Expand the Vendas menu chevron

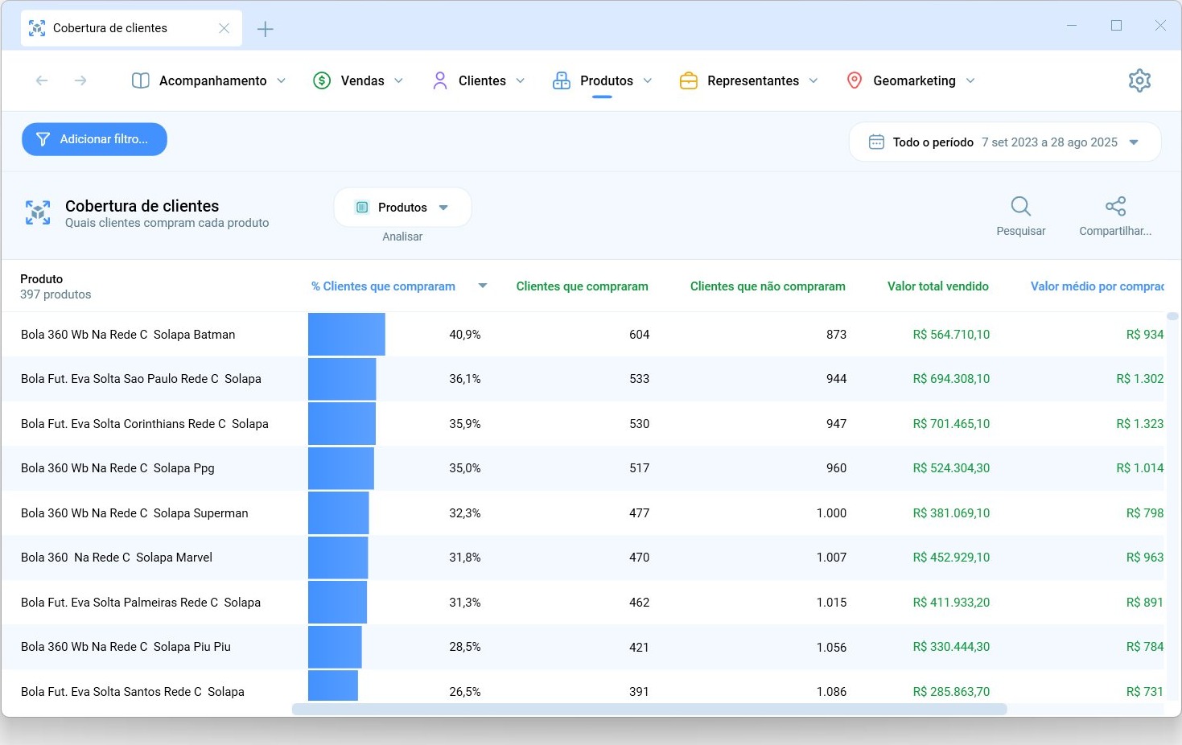(x=398, y=80)
